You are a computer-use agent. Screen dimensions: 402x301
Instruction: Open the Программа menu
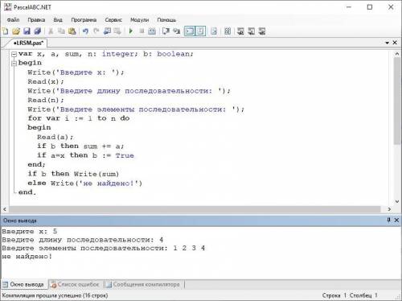tap(84, 20)
